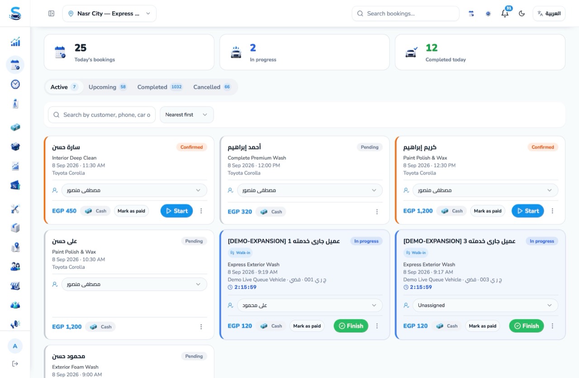Open the In progress stat card
The height and width of the screenshot is (378, 579).
304,52
